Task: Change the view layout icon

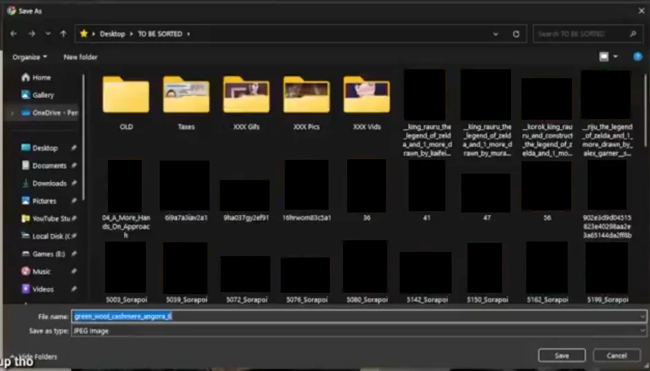Action: point(604,57)
